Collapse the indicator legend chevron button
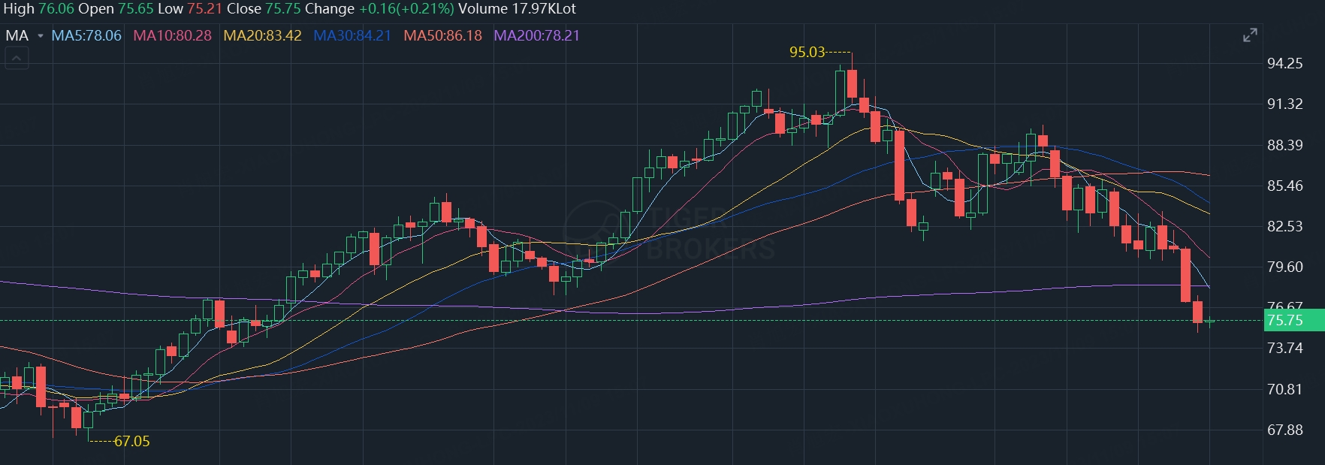 pyautogui.click(x=17, y=58)
